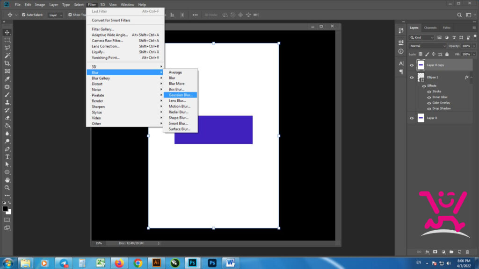Viewport: 479px width, 269px height.
Task: Toggle the Auto-Select checkbox
Action: pyautogui.click(x=23, y=14)
